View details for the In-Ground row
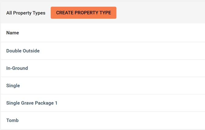 (17, 68)
